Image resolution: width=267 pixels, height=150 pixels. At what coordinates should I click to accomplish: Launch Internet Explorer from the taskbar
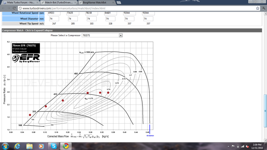tap(18, 146)
